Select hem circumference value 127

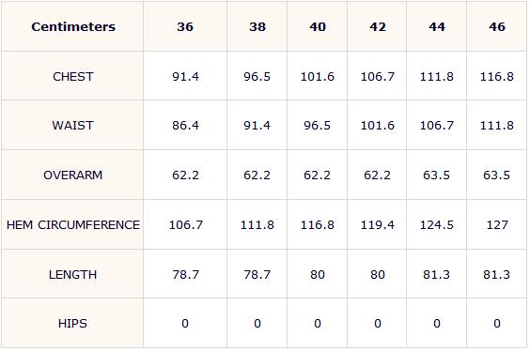click(x=497, y=225)
